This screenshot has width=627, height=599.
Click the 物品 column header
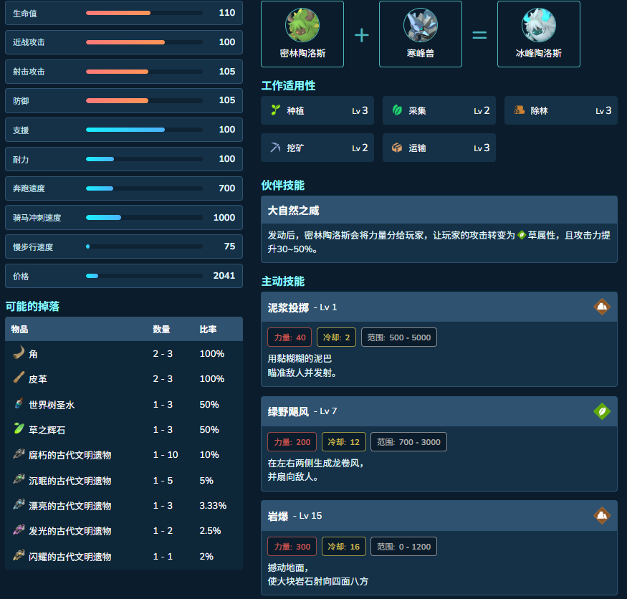point(19,329)
